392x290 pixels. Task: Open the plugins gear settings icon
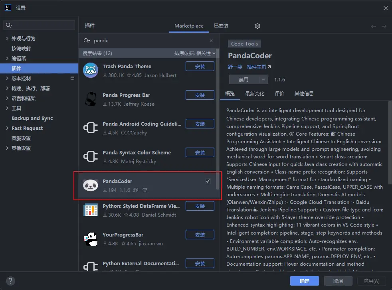coord(257,26)
